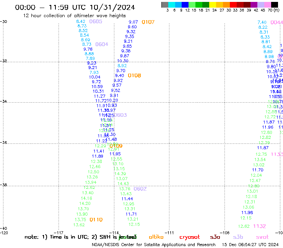Click the red 'cryosat' satellite legend label
The width and height of the screenshot is (283, 248).
[190, 237]
